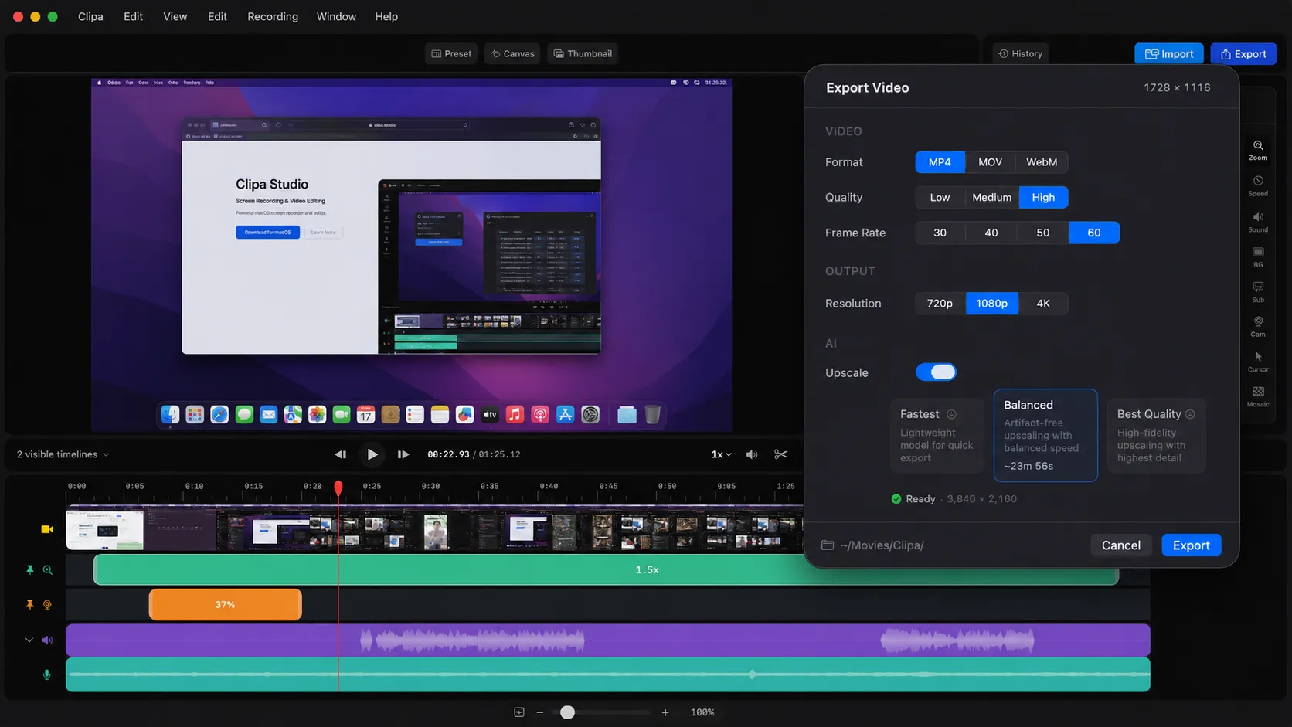Open the Cam panel in the right sidebar
The width and height of the screenshot is (1292, 727).
[1258, 327]
